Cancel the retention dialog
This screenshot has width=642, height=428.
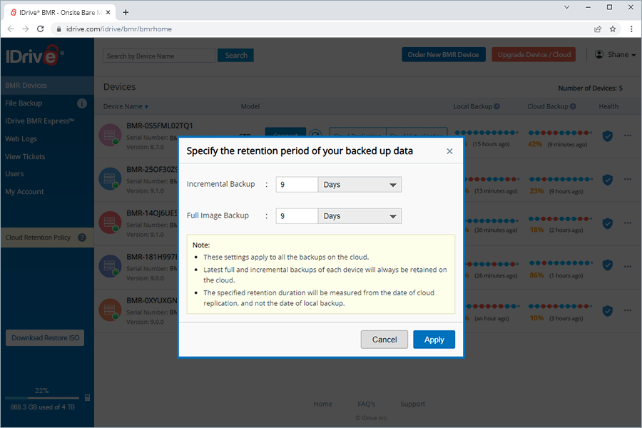pos(384,340)
